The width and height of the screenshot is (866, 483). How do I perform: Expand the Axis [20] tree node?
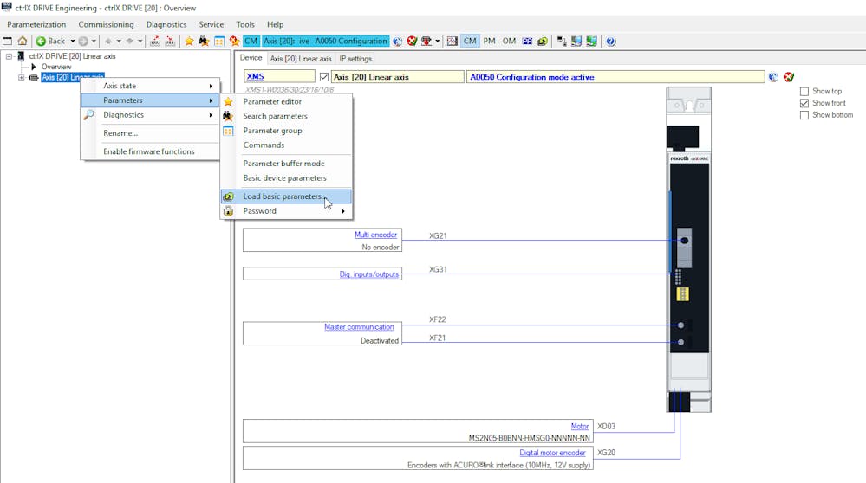coord(22,77)
